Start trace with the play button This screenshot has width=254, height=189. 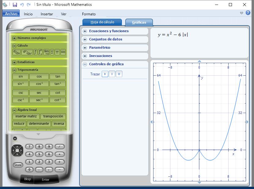click(x=105, y=74)
